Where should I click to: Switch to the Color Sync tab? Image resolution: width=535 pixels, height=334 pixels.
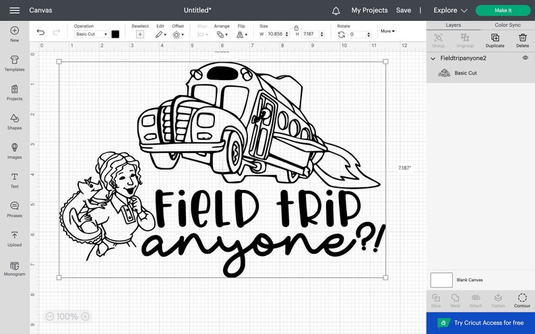507,25
